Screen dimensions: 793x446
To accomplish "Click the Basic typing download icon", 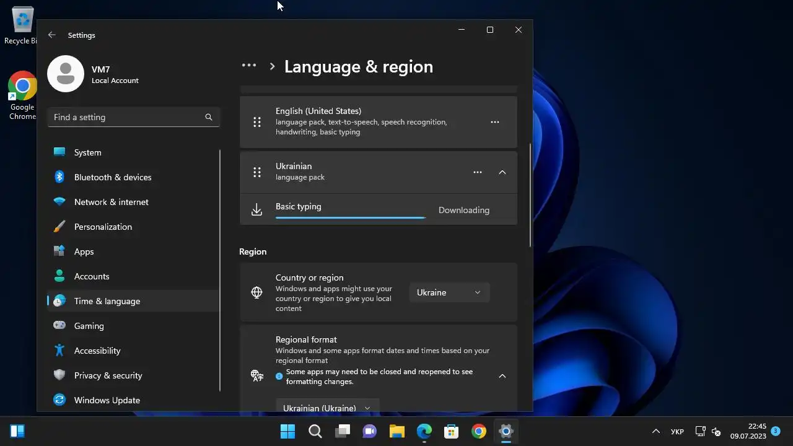I will click(257, 210).
